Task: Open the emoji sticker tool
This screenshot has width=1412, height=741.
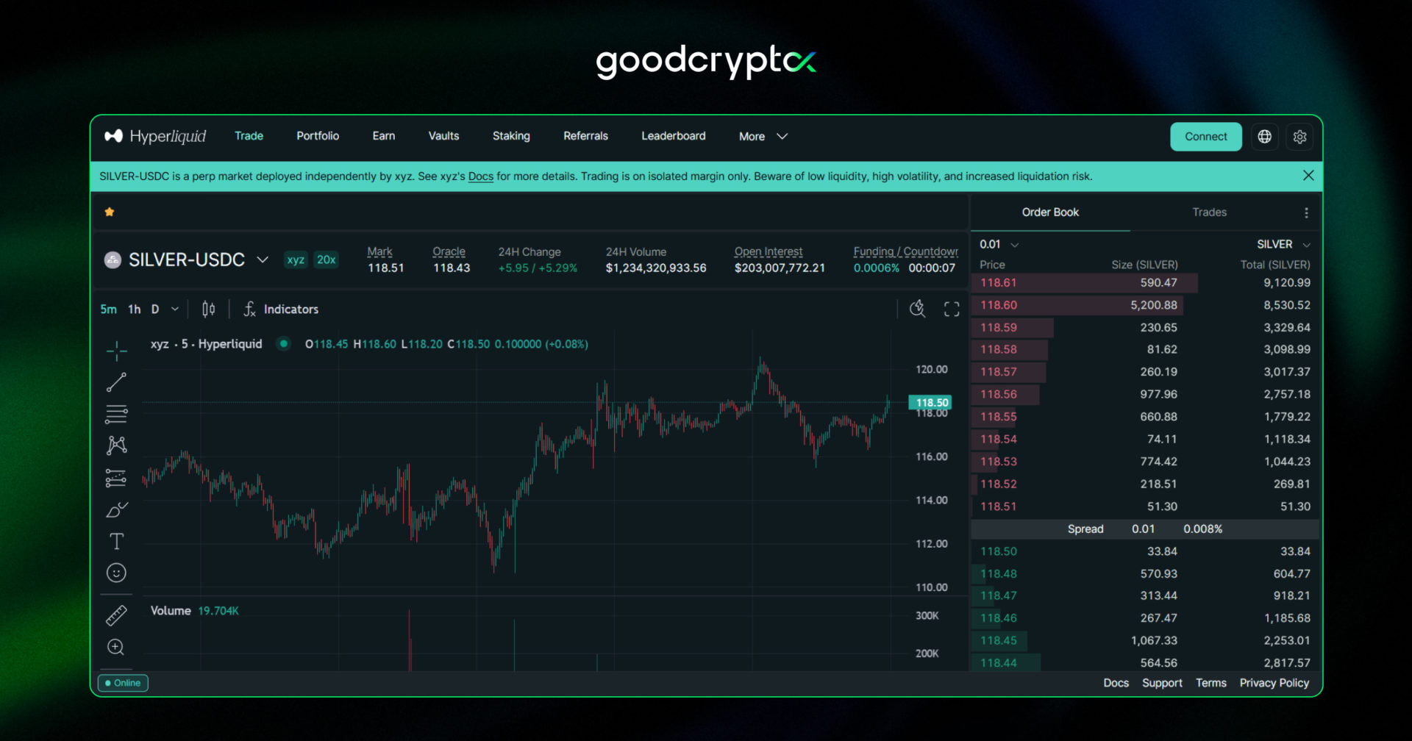Action: pos(116,573)
